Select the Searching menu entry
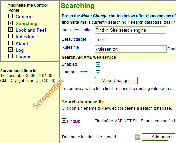Viewport: 176px width, 143px height. click(27, 23)
